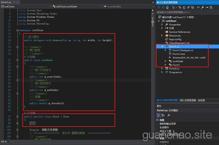This screenshot has height=145, width=219.
Task: Collapse cutCScan project node in tree
Action: 159,21
